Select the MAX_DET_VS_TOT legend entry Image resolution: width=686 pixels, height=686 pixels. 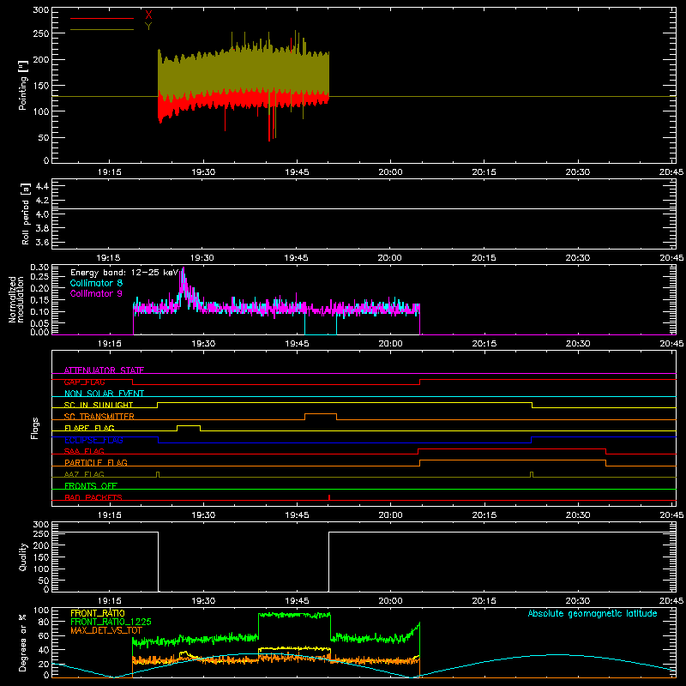point(105,630)
